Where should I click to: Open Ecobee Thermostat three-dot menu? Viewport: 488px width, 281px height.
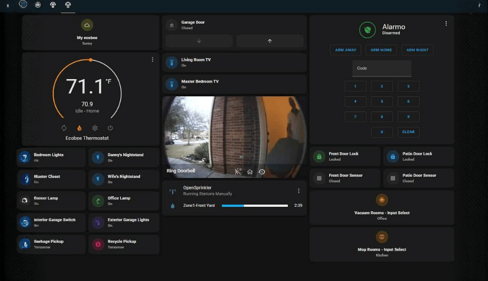(153, 60)
